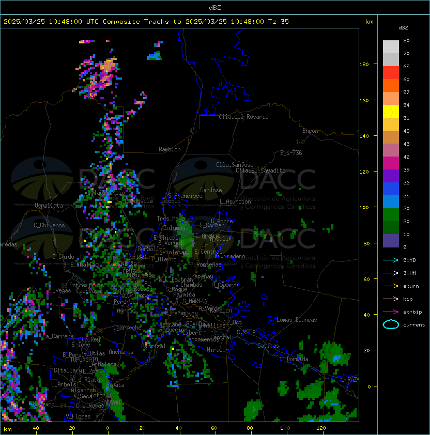Click the 180 km mark on vertical axis
430x435 pixels.
click(x=364, y=65)
